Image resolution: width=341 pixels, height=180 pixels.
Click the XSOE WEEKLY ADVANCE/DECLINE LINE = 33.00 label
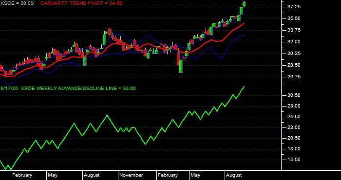[x=79, y=89]
